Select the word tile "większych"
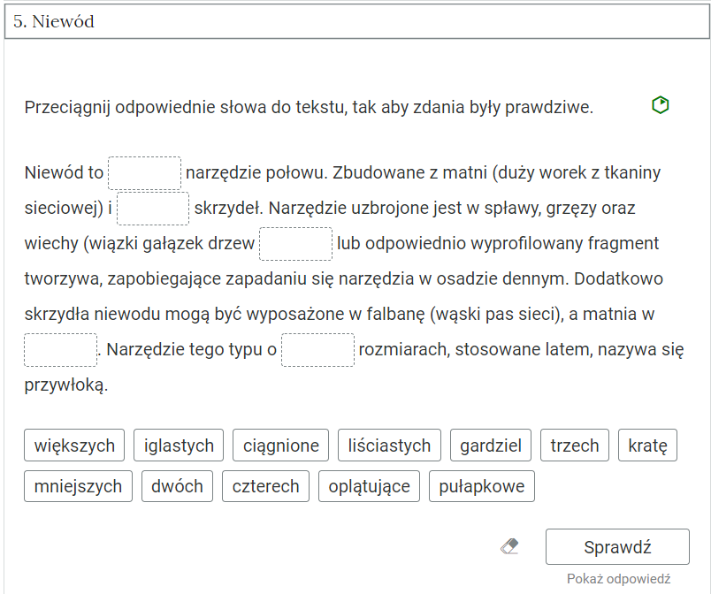The width and height of the screenshot is (711, 594). point(74,445)
